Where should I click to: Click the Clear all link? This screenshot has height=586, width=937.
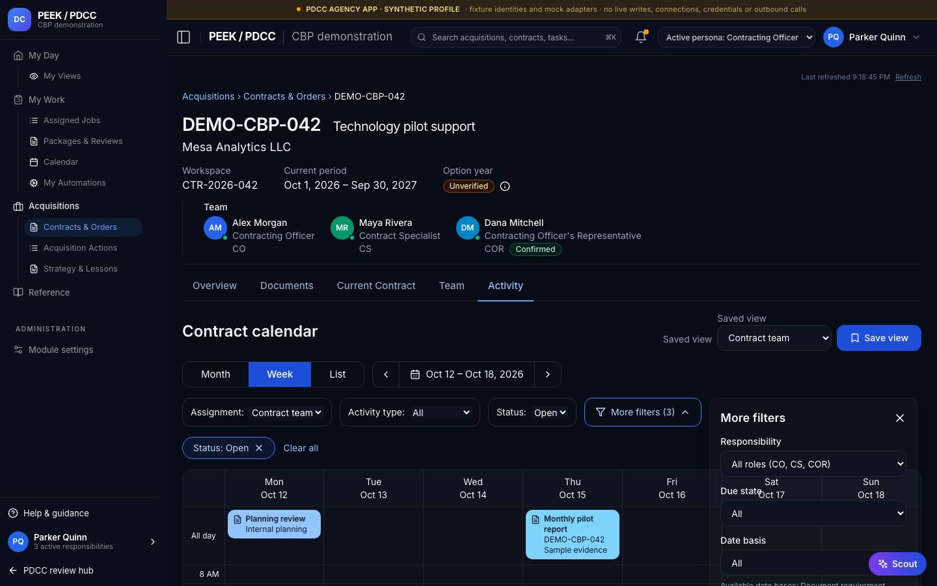[x=301, y=448]
